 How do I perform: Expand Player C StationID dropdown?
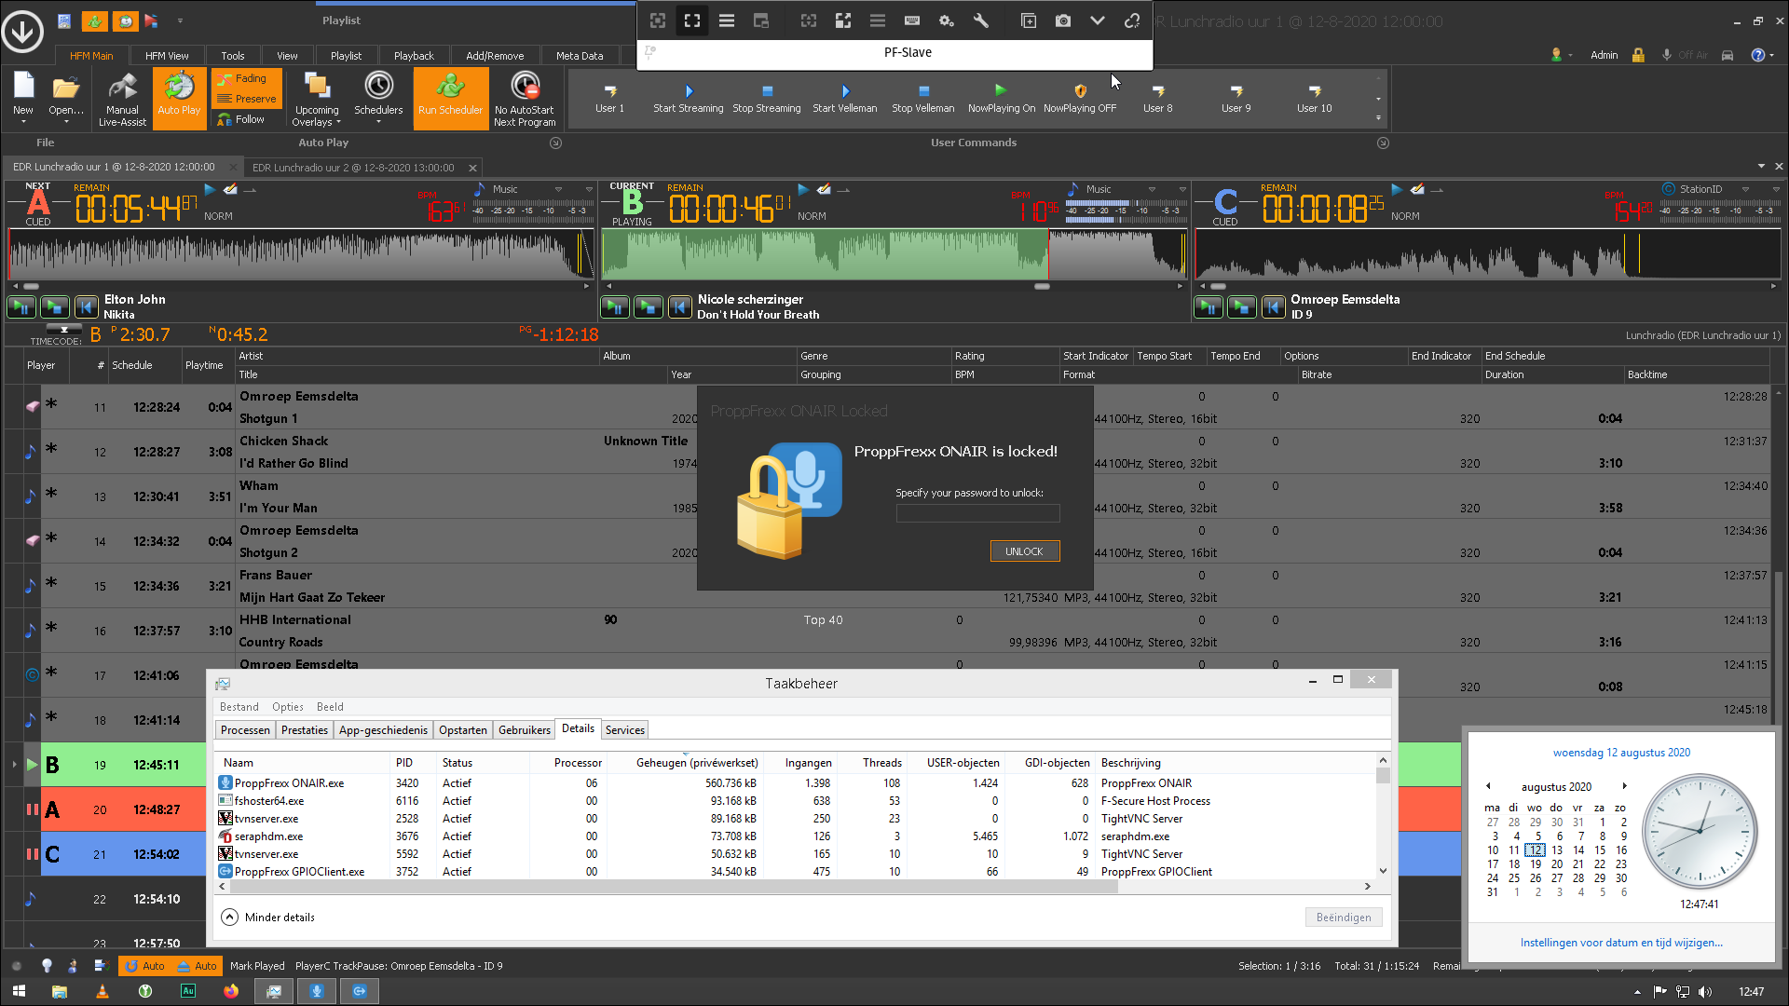[x=1745, y=190]
